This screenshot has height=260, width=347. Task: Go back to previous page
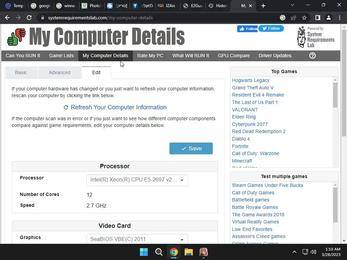tap(7, 18)
